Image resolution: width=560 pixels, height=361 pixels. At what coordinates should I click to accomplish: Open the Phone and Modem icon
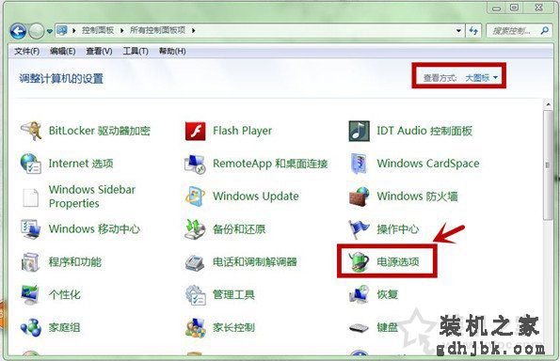(x=195, y=262)
